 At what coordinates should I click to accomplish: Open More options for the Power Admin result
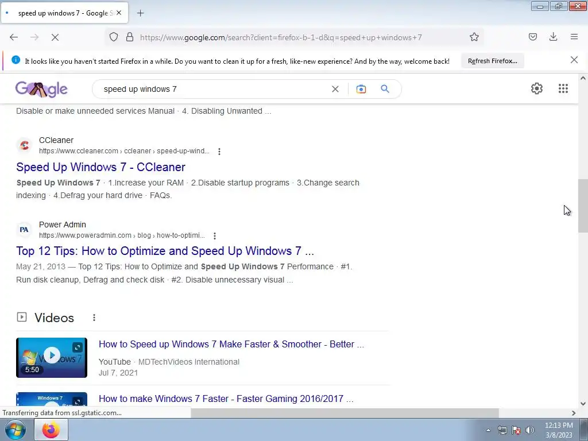(215, 236)
